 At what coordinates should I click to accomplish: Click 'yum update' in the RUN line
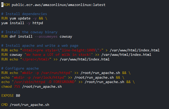[20, 18]
